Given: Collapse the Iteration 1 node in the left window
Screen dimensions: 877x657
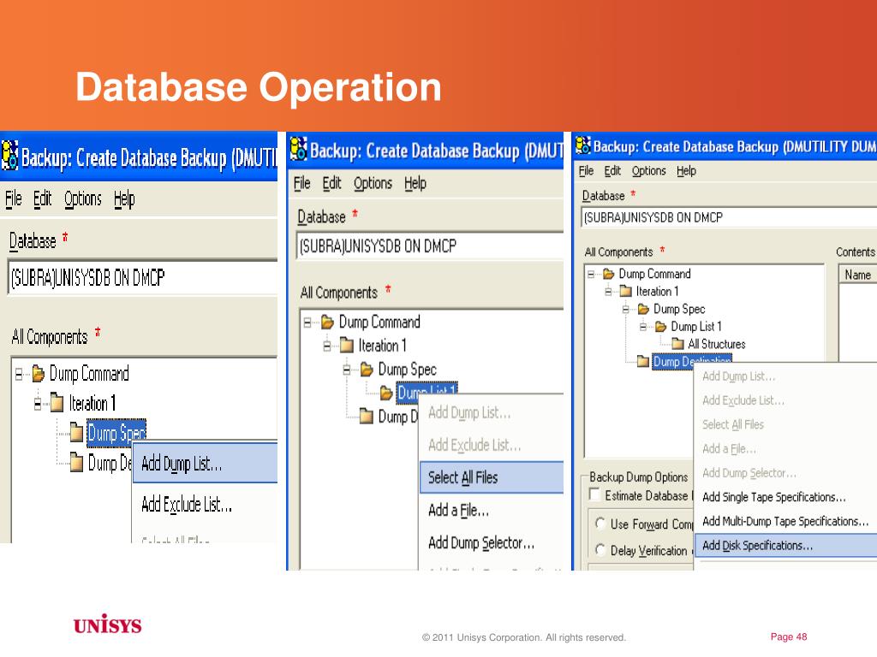Looking at the screenshot, I should point(38,404).
